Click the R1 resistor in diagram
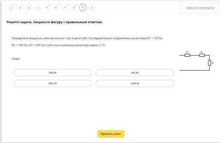Viewport: 220px width, 143px height. pos(187,55)
